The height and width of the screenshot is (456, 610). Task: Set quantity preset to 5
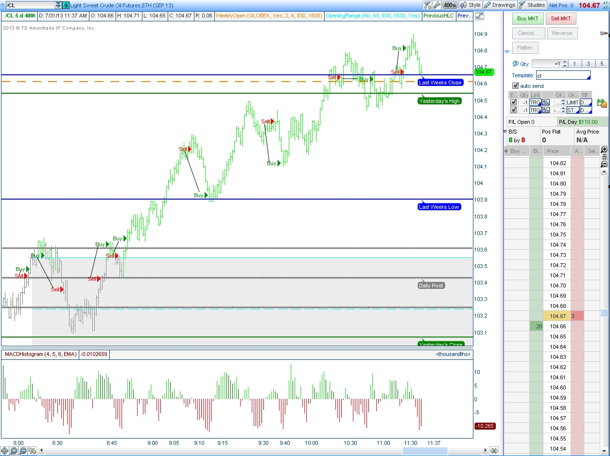[x=602, y=64]
